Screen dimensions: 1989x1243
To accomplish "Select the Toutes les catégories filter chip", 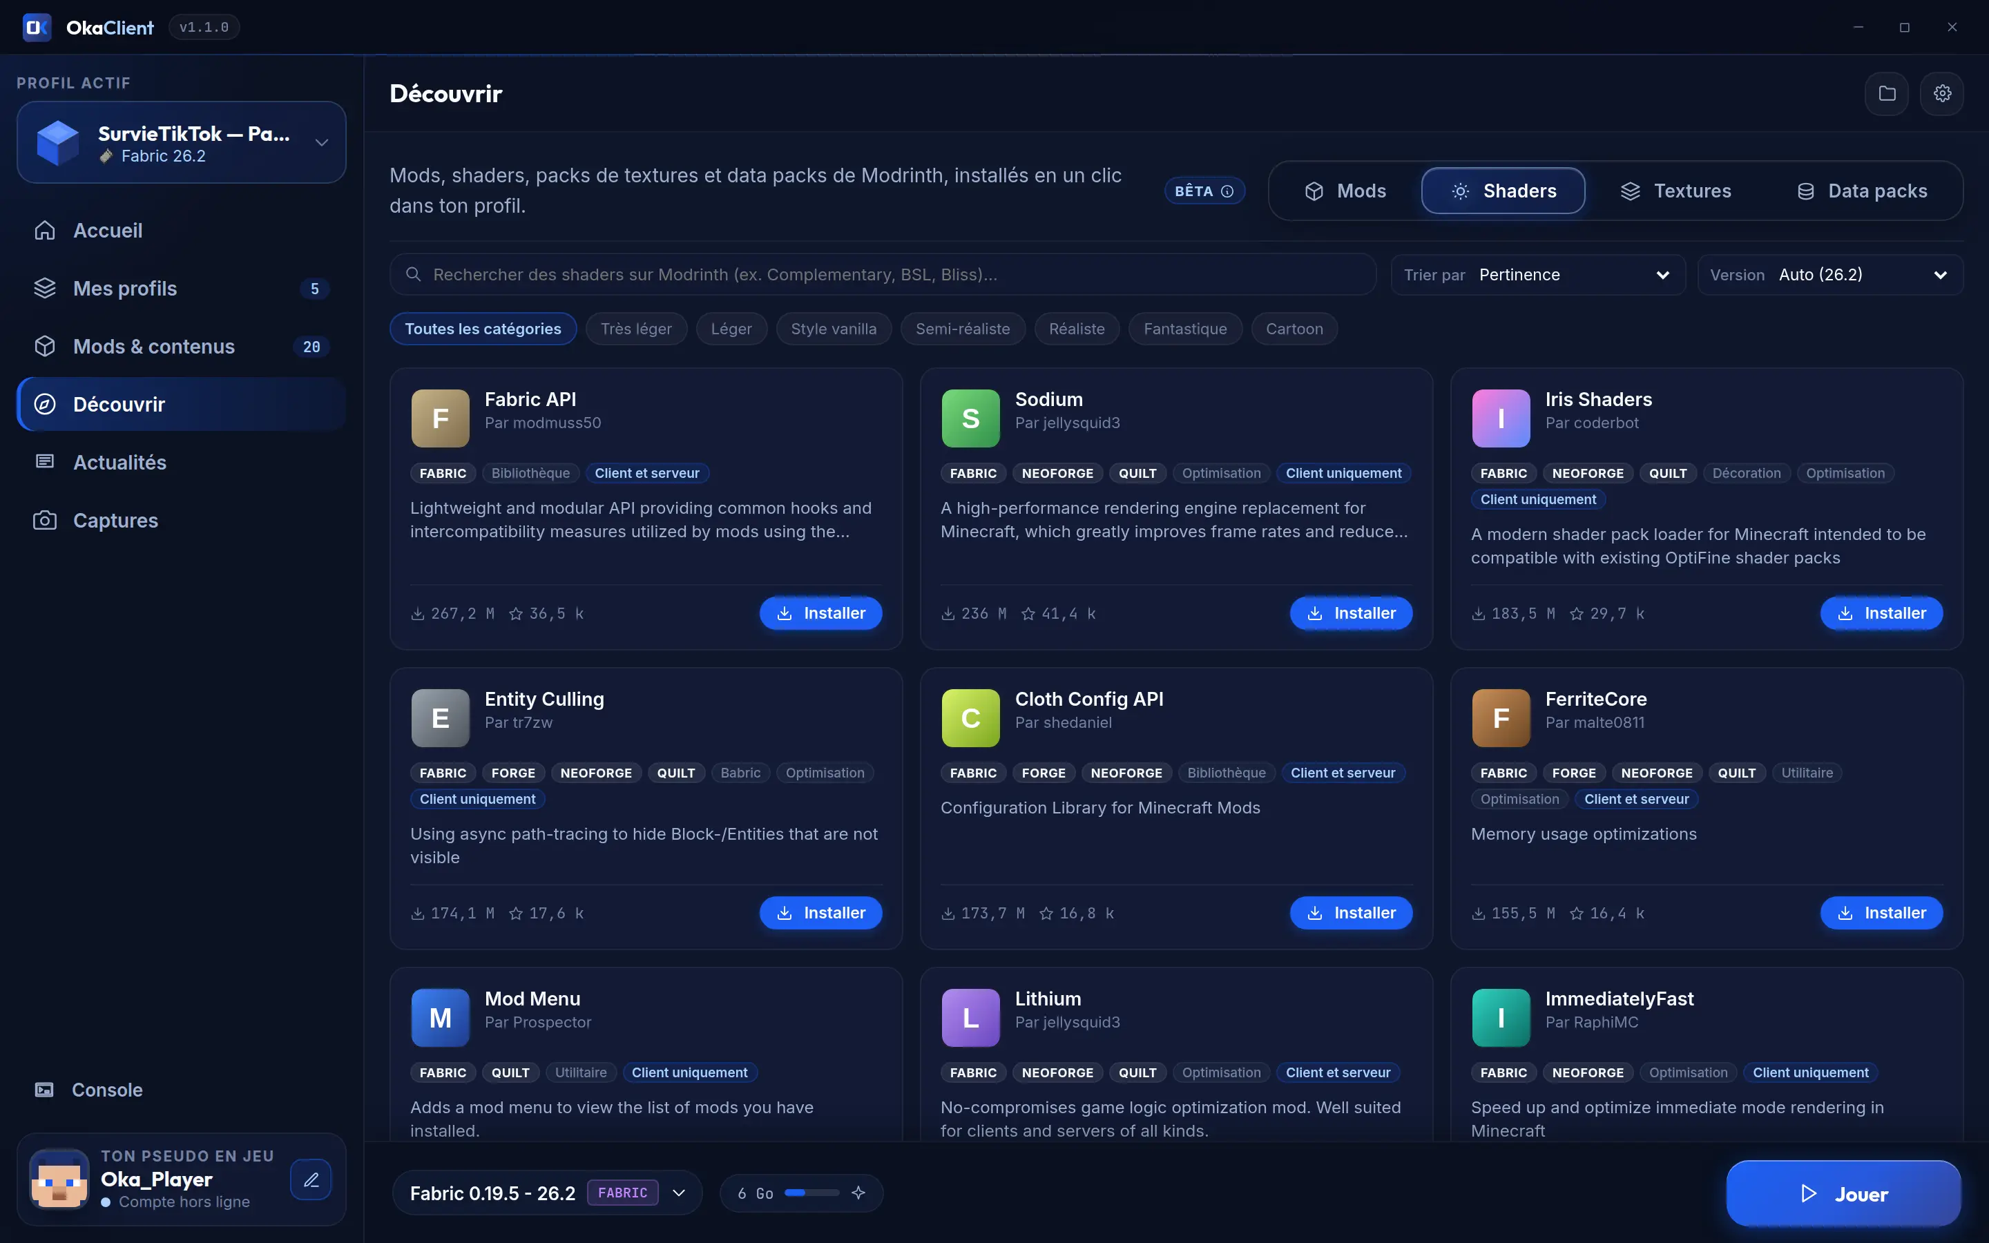I will 483,329.
